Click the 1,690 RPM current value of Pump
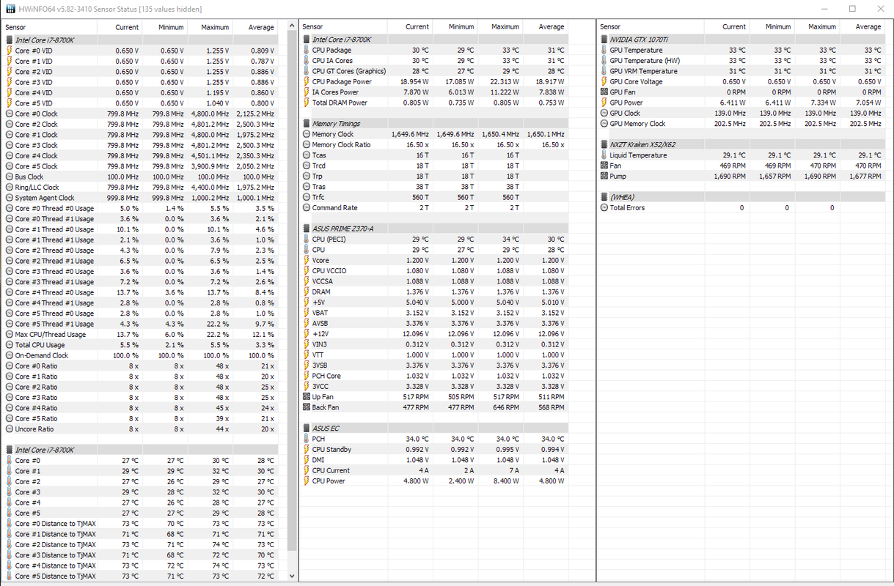Image resolution: width=894 pixels, height=586 pixels. (x=730, y=177)
